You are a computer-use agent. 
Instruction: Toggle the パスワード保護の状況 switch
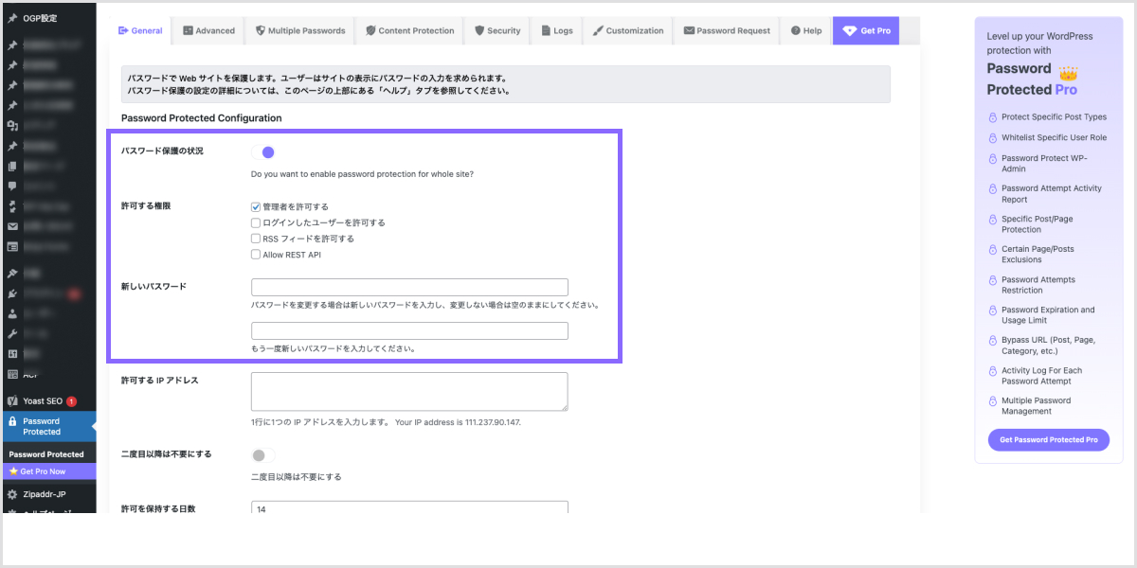pos(262,152)
